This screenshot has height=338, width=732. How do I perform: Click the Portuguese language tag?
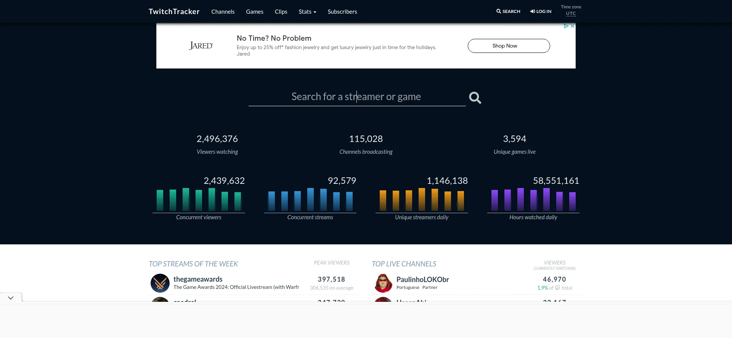[x=408, y=287]
